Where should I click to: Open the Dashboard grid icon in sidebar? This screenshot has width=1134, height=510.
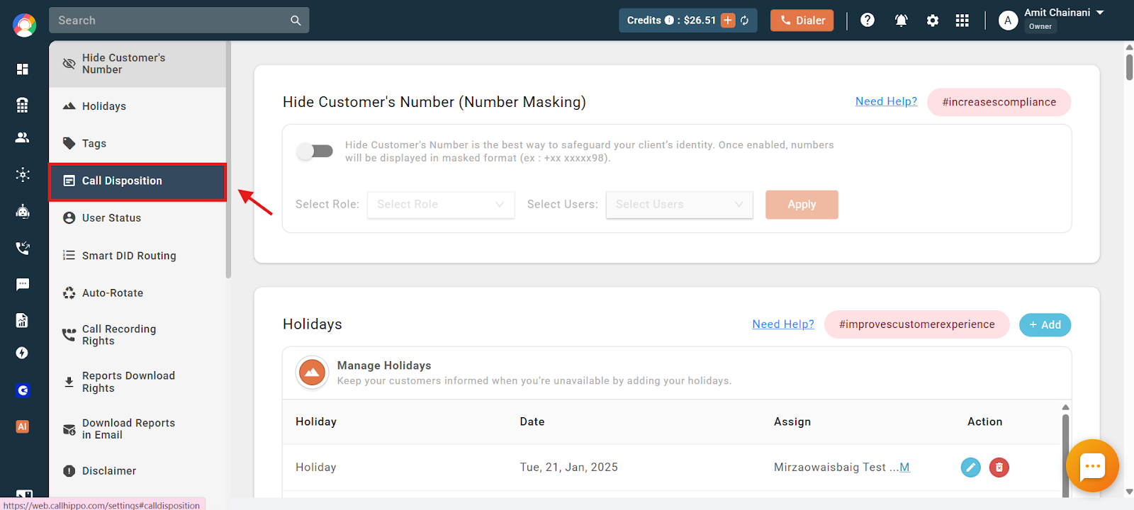(x=23, y=69)
